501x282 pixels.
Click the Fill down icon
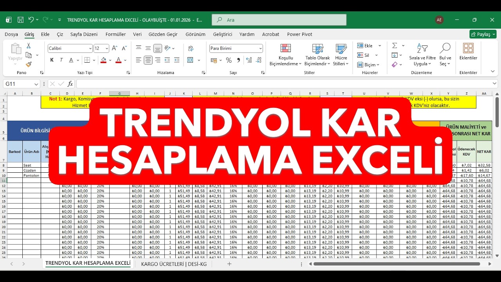[395, 55]
